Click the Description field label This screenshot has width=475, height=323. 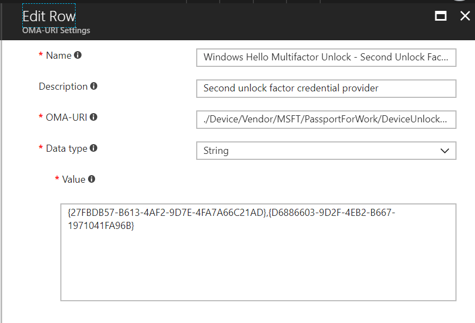(63, 86)
